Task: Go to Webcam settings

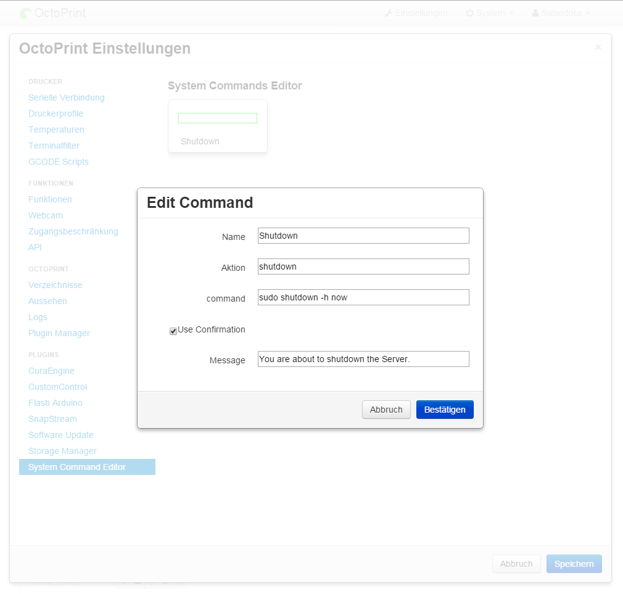Action: (45, 215)
